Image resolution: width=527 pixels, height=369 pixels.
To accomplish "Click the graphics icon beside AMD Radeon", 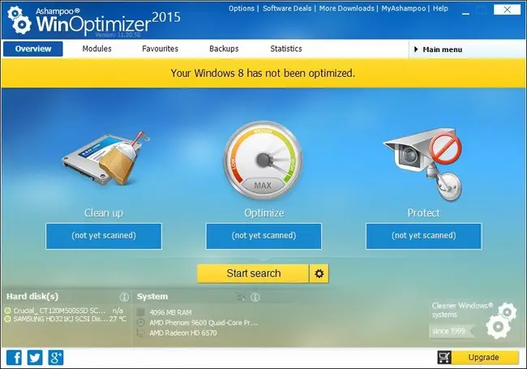I will click(141, 333).
